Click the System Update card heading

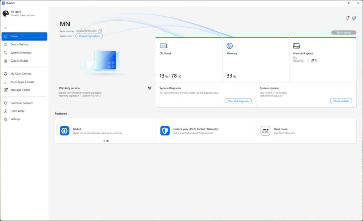(269, 88)
